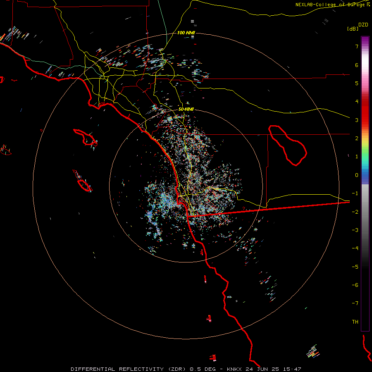This screenshot has width=372, height=372.
Task: Click the -3 value on the colorbar scale
Action: [x=355, y=230]
